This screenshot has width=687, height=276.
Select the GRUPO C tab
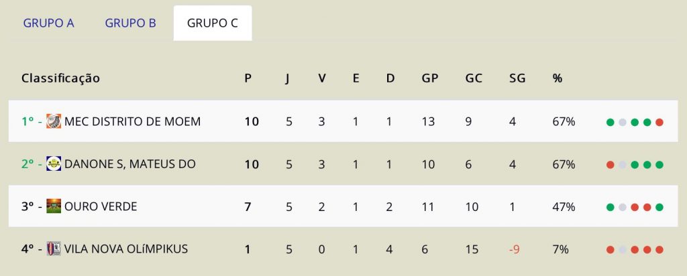(213, 23)
